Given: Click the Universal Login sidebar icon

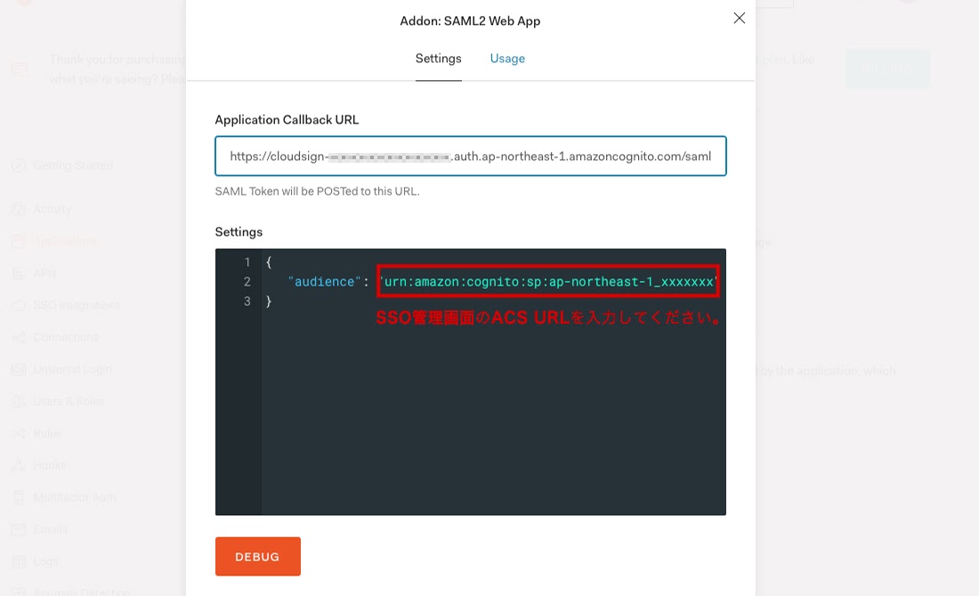Looking at the screenshot, I should [x=19, y=369].
